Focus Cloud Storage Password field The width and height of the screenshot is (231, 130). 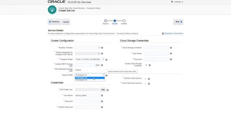(157, 59)
